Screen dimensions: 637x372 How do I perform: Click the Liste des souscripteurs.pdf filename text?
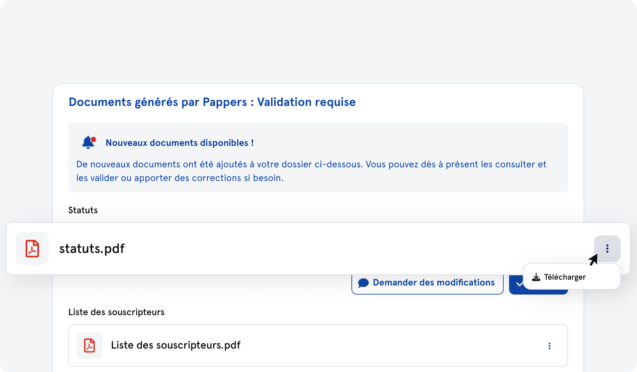(175, 346)
